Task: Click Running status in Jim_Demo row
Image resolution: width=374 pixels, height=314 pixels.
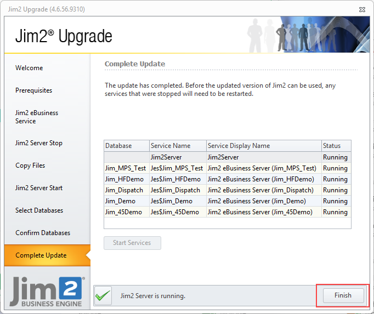Action: (x=336, y=201)
